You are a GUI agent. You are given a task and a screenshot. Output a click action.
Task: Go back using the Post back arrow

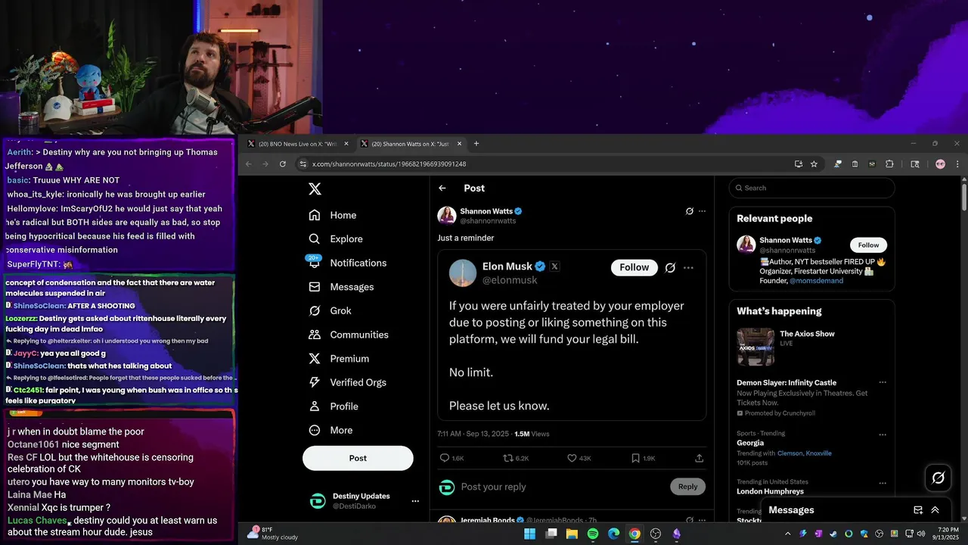(x=442, y=188)
